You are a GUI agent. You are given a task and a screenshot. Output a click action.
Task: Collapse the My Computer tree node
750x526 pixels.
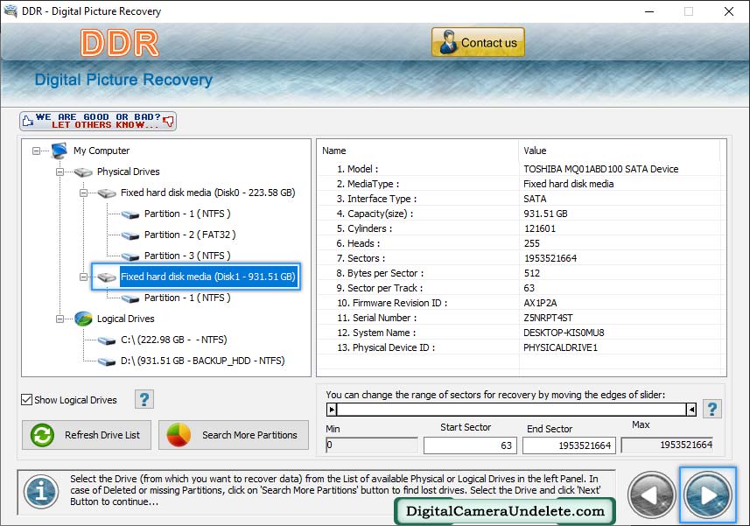[x=37, y=151]
